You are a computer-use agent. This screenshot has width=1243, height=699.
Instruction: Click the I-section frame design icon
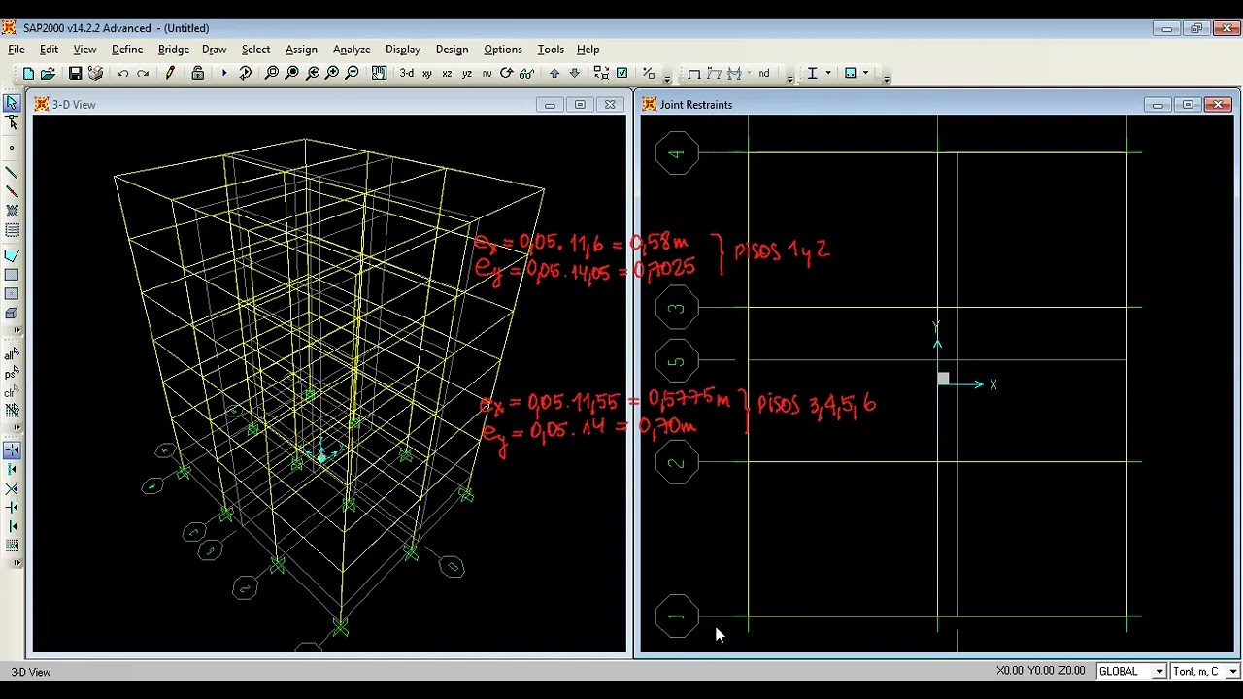click(812, 74)
